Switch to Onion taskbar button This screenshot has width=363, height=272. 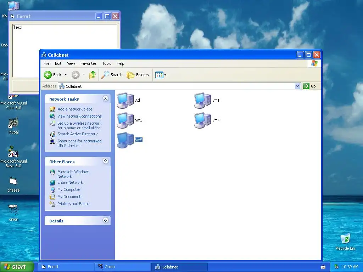(x=123, y=267)
